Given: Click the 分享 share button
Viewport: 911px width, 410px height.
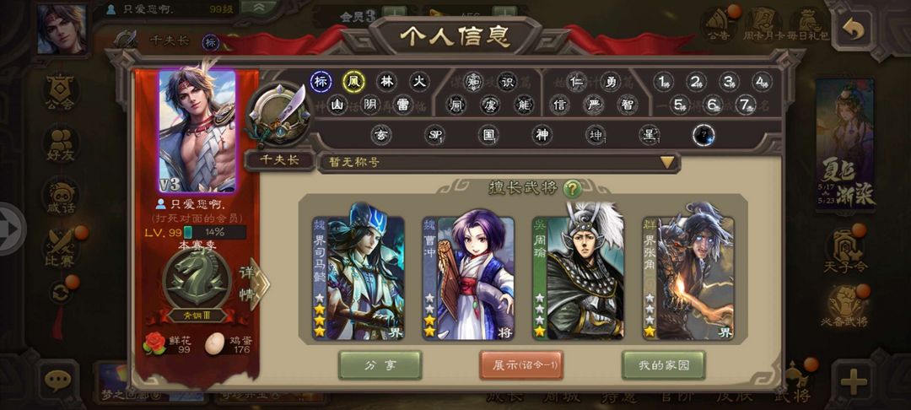Looking at the screenshot, I should [380, 364].
